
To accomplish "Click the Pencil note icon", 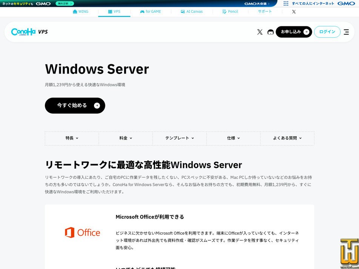I will coord(224,12).
